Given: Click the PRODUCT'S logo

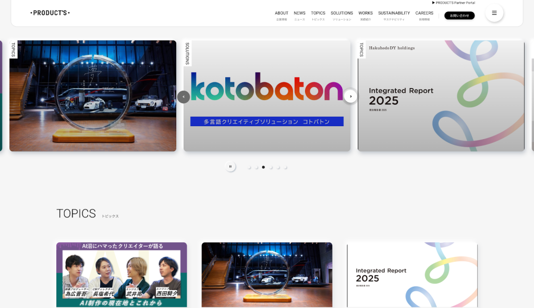Looking at the screenshot, I should 50,13.
